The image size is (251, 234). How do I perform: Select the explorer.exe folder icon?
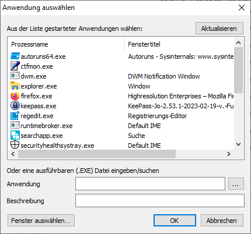(15, 86)
